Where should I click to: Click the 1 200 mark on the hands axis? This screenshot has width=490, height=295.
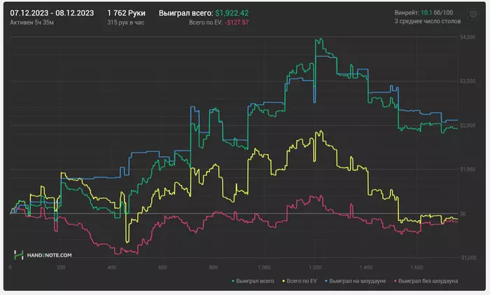(x=315, y=267)
